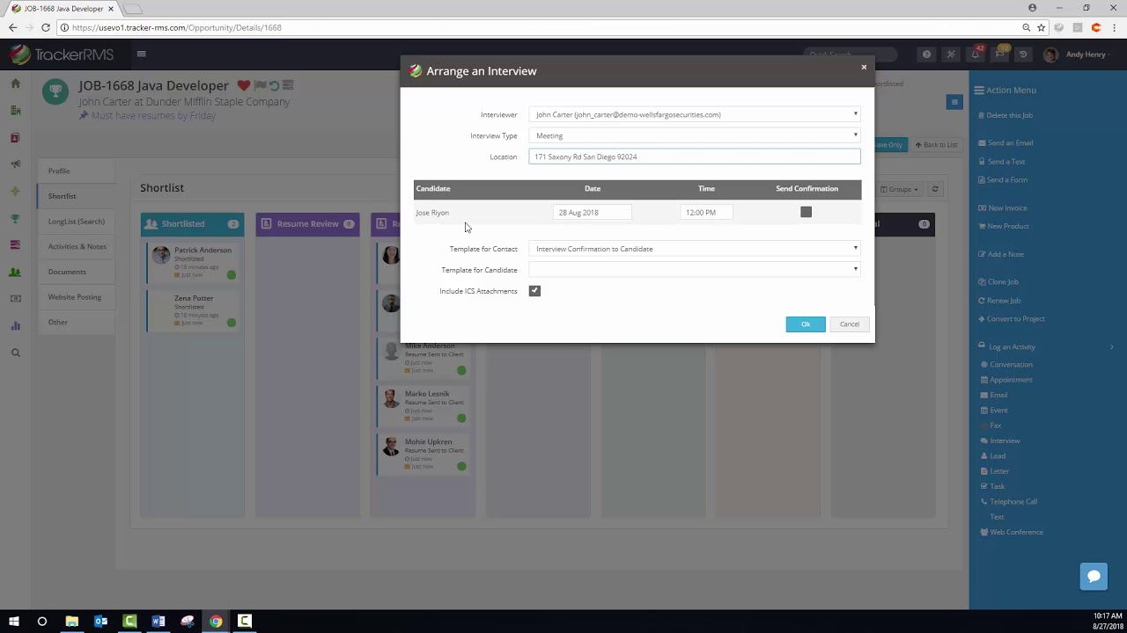Click the contacts book icon in left sidebar
1127x633 pixels.
point(15,138)
